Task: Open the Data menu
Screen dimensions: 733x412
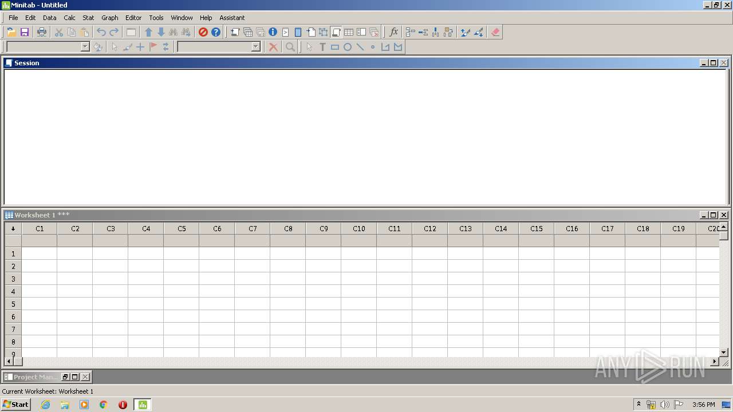Action: coord(50,18)
